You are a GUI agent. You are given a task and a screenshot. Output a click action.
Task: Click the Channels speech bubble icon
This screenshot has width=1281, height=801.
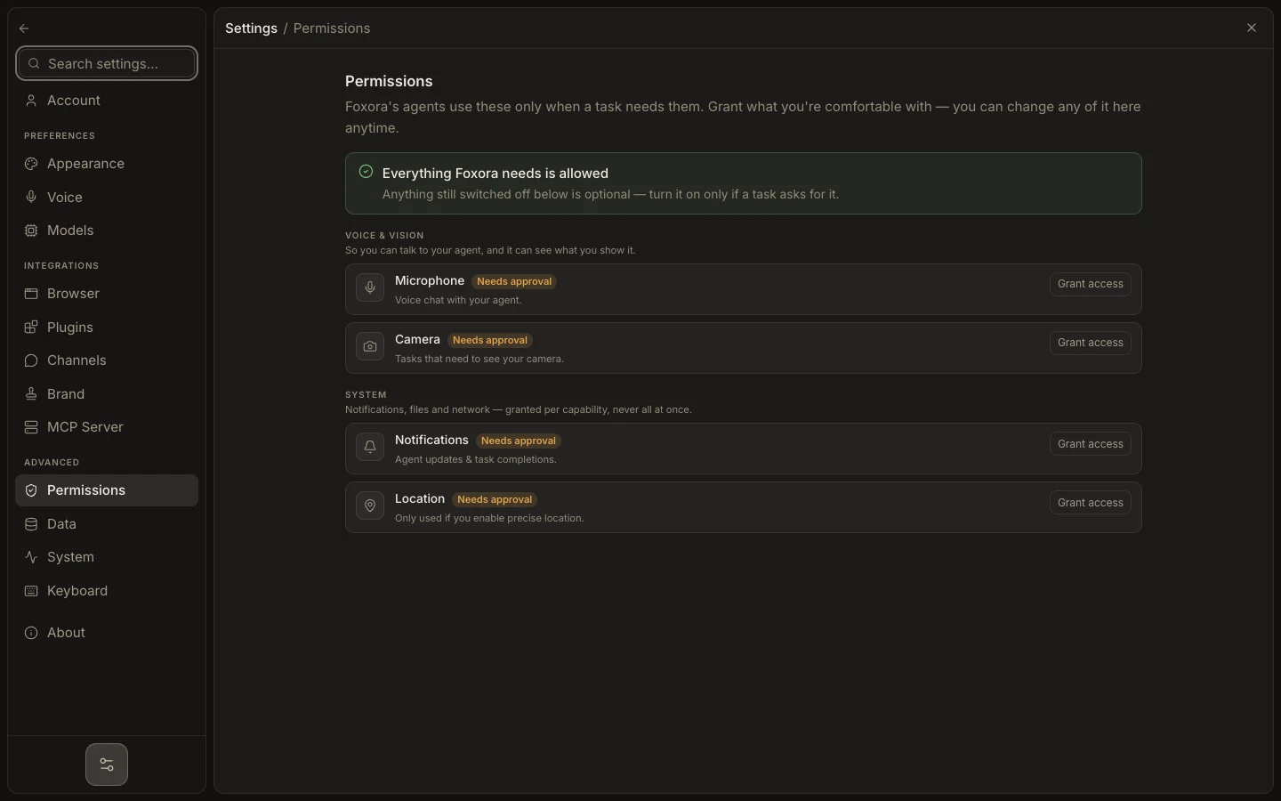tap(31, 360)
